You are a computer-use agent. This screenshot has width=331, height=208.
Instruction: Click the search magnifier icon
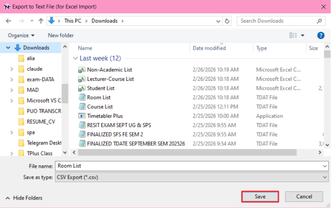click(320, 21)
